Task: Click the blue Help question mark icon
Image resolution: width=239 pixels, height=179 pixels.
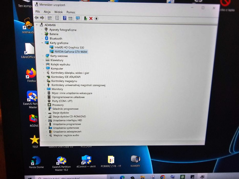Action: 65,18
